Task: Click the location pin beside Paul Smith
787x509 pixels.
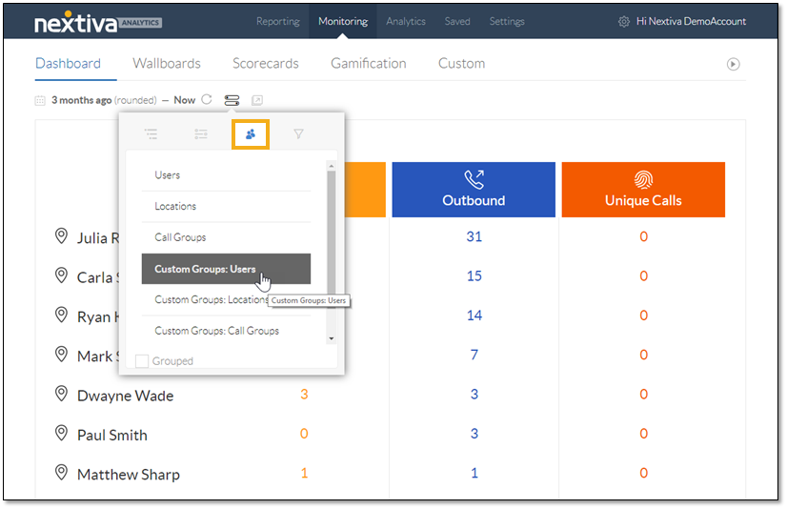Action: click(61, 433)
